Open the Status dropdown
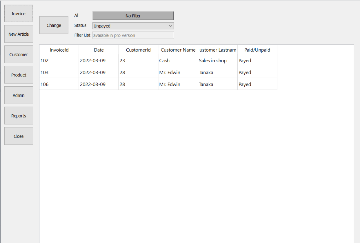 (x=133, y=26)
